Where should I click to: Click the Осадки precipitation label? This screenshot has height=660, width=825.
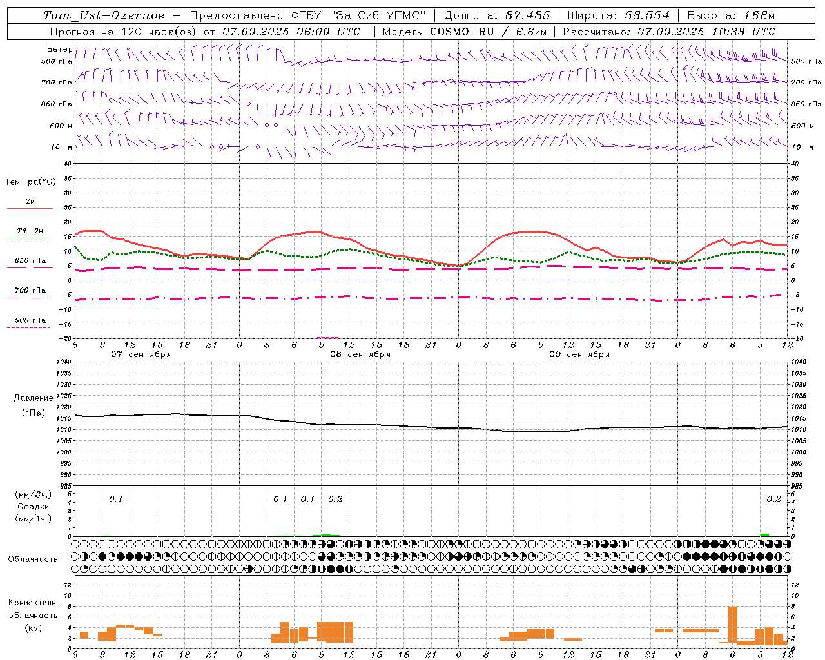pyautogui.click(x=34, y=507)
